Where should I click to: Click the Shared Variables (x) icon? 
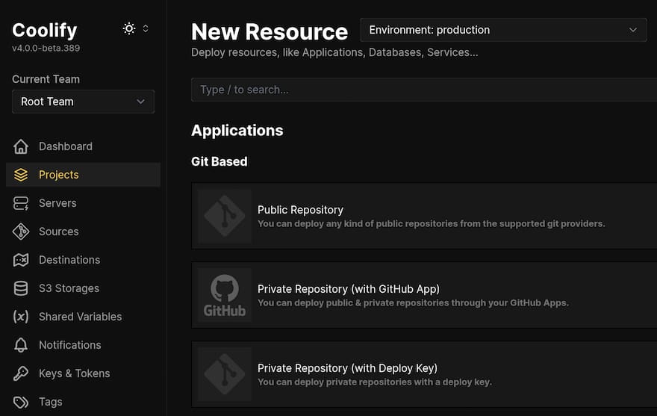[21, 317]
